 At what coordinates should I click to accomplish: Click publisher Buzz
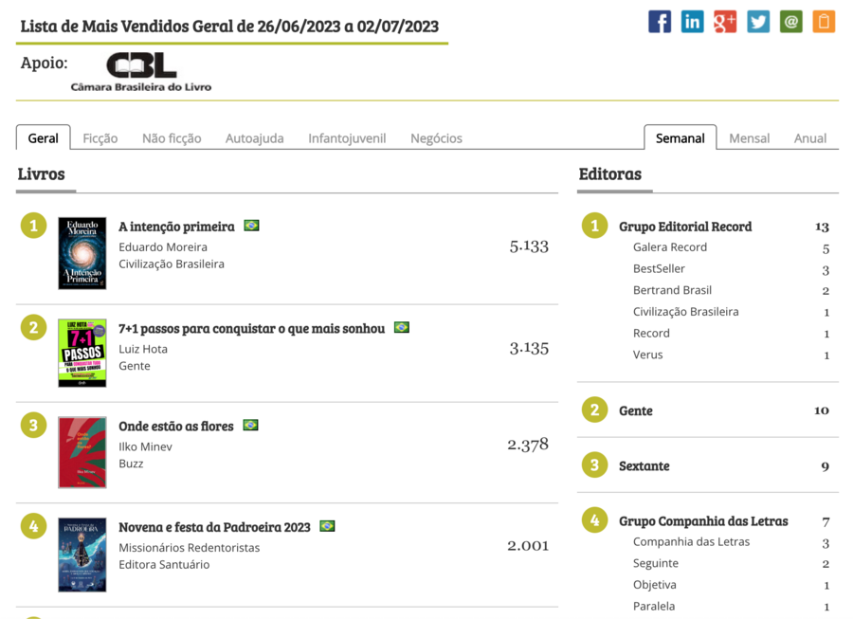131,464
